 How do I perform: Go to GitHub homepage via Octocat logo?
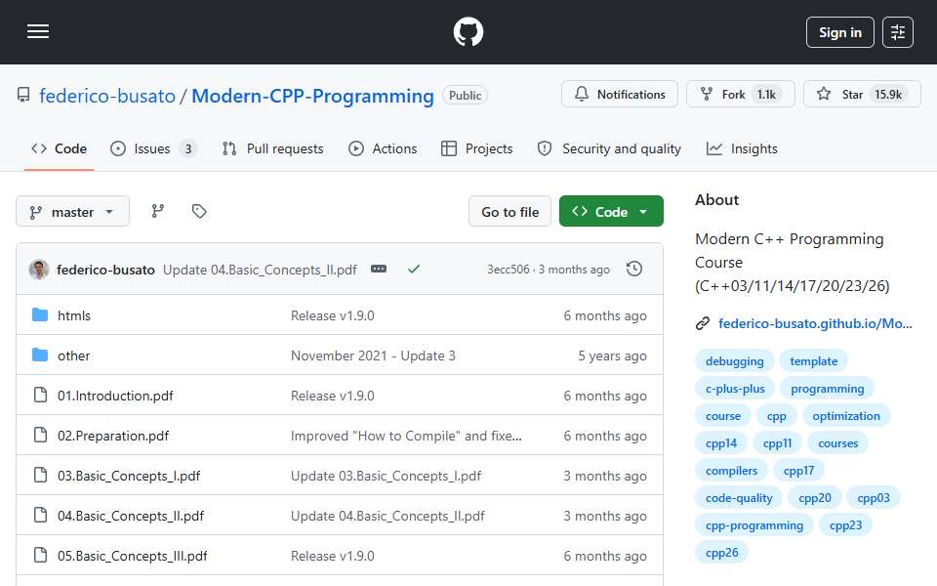click(x=468, y=31)
